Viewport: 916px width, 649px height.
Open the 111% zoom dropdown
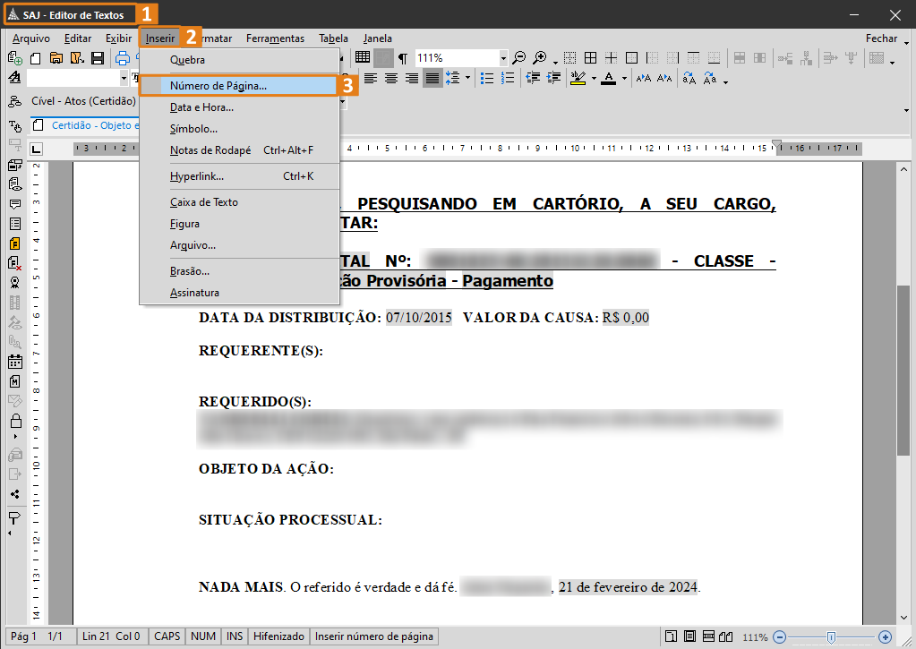(x=503, y=58)
